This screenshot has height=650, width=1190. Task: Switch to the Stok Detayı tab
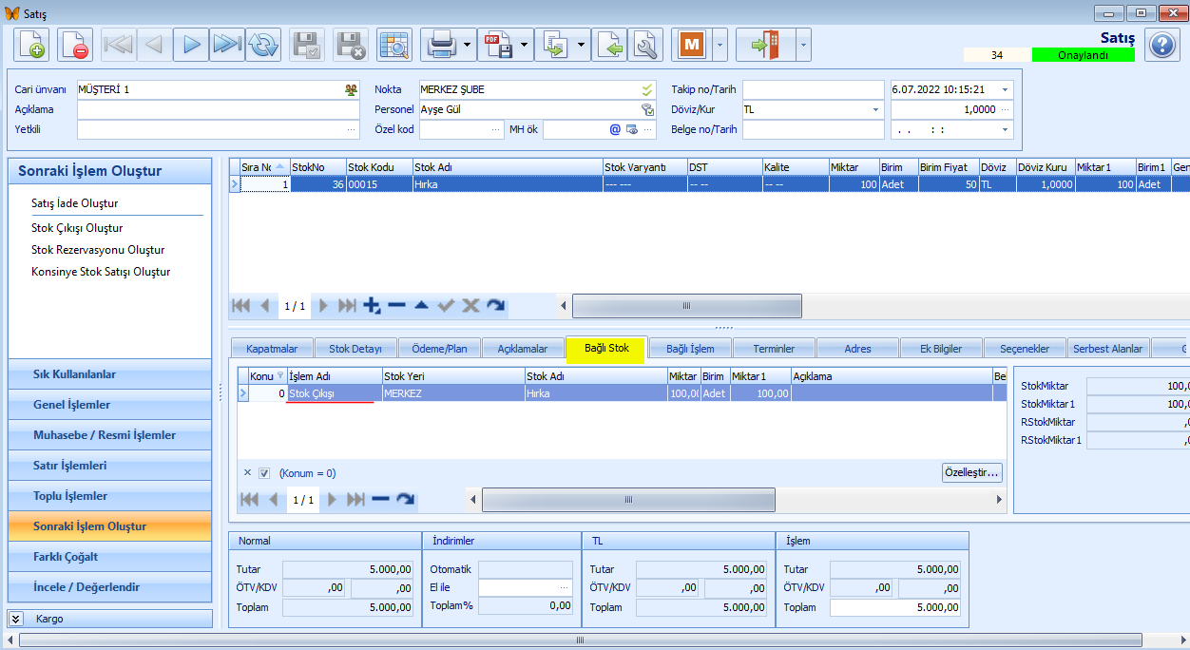click(355, 349)
